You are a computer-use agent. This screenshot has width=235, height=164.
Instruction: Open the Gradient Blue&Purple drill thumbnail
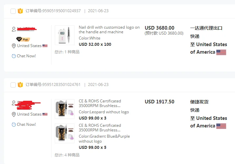(x=65, y=133)
